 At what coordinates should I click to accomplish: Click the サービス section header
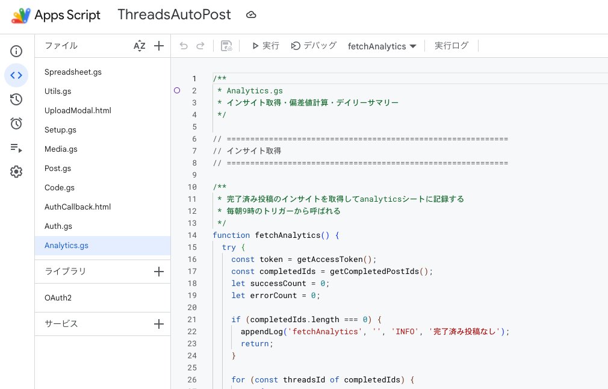[61, 323]
